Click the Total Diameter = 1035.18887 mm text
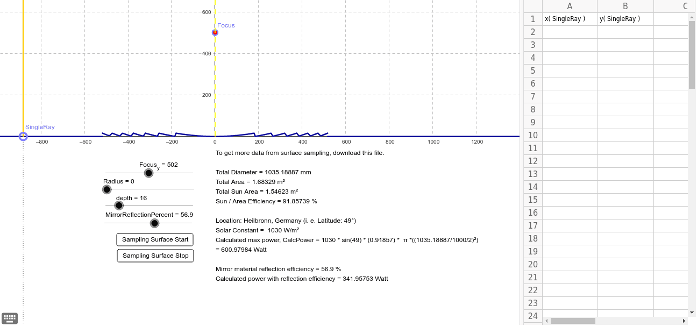This screenshot has height=326, width=697. pos(264,172)
